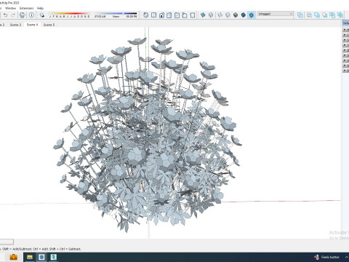This screenshot has width=349, height=262.
Task: Toggle X-Ray face style
Action: tap(203, 15)
